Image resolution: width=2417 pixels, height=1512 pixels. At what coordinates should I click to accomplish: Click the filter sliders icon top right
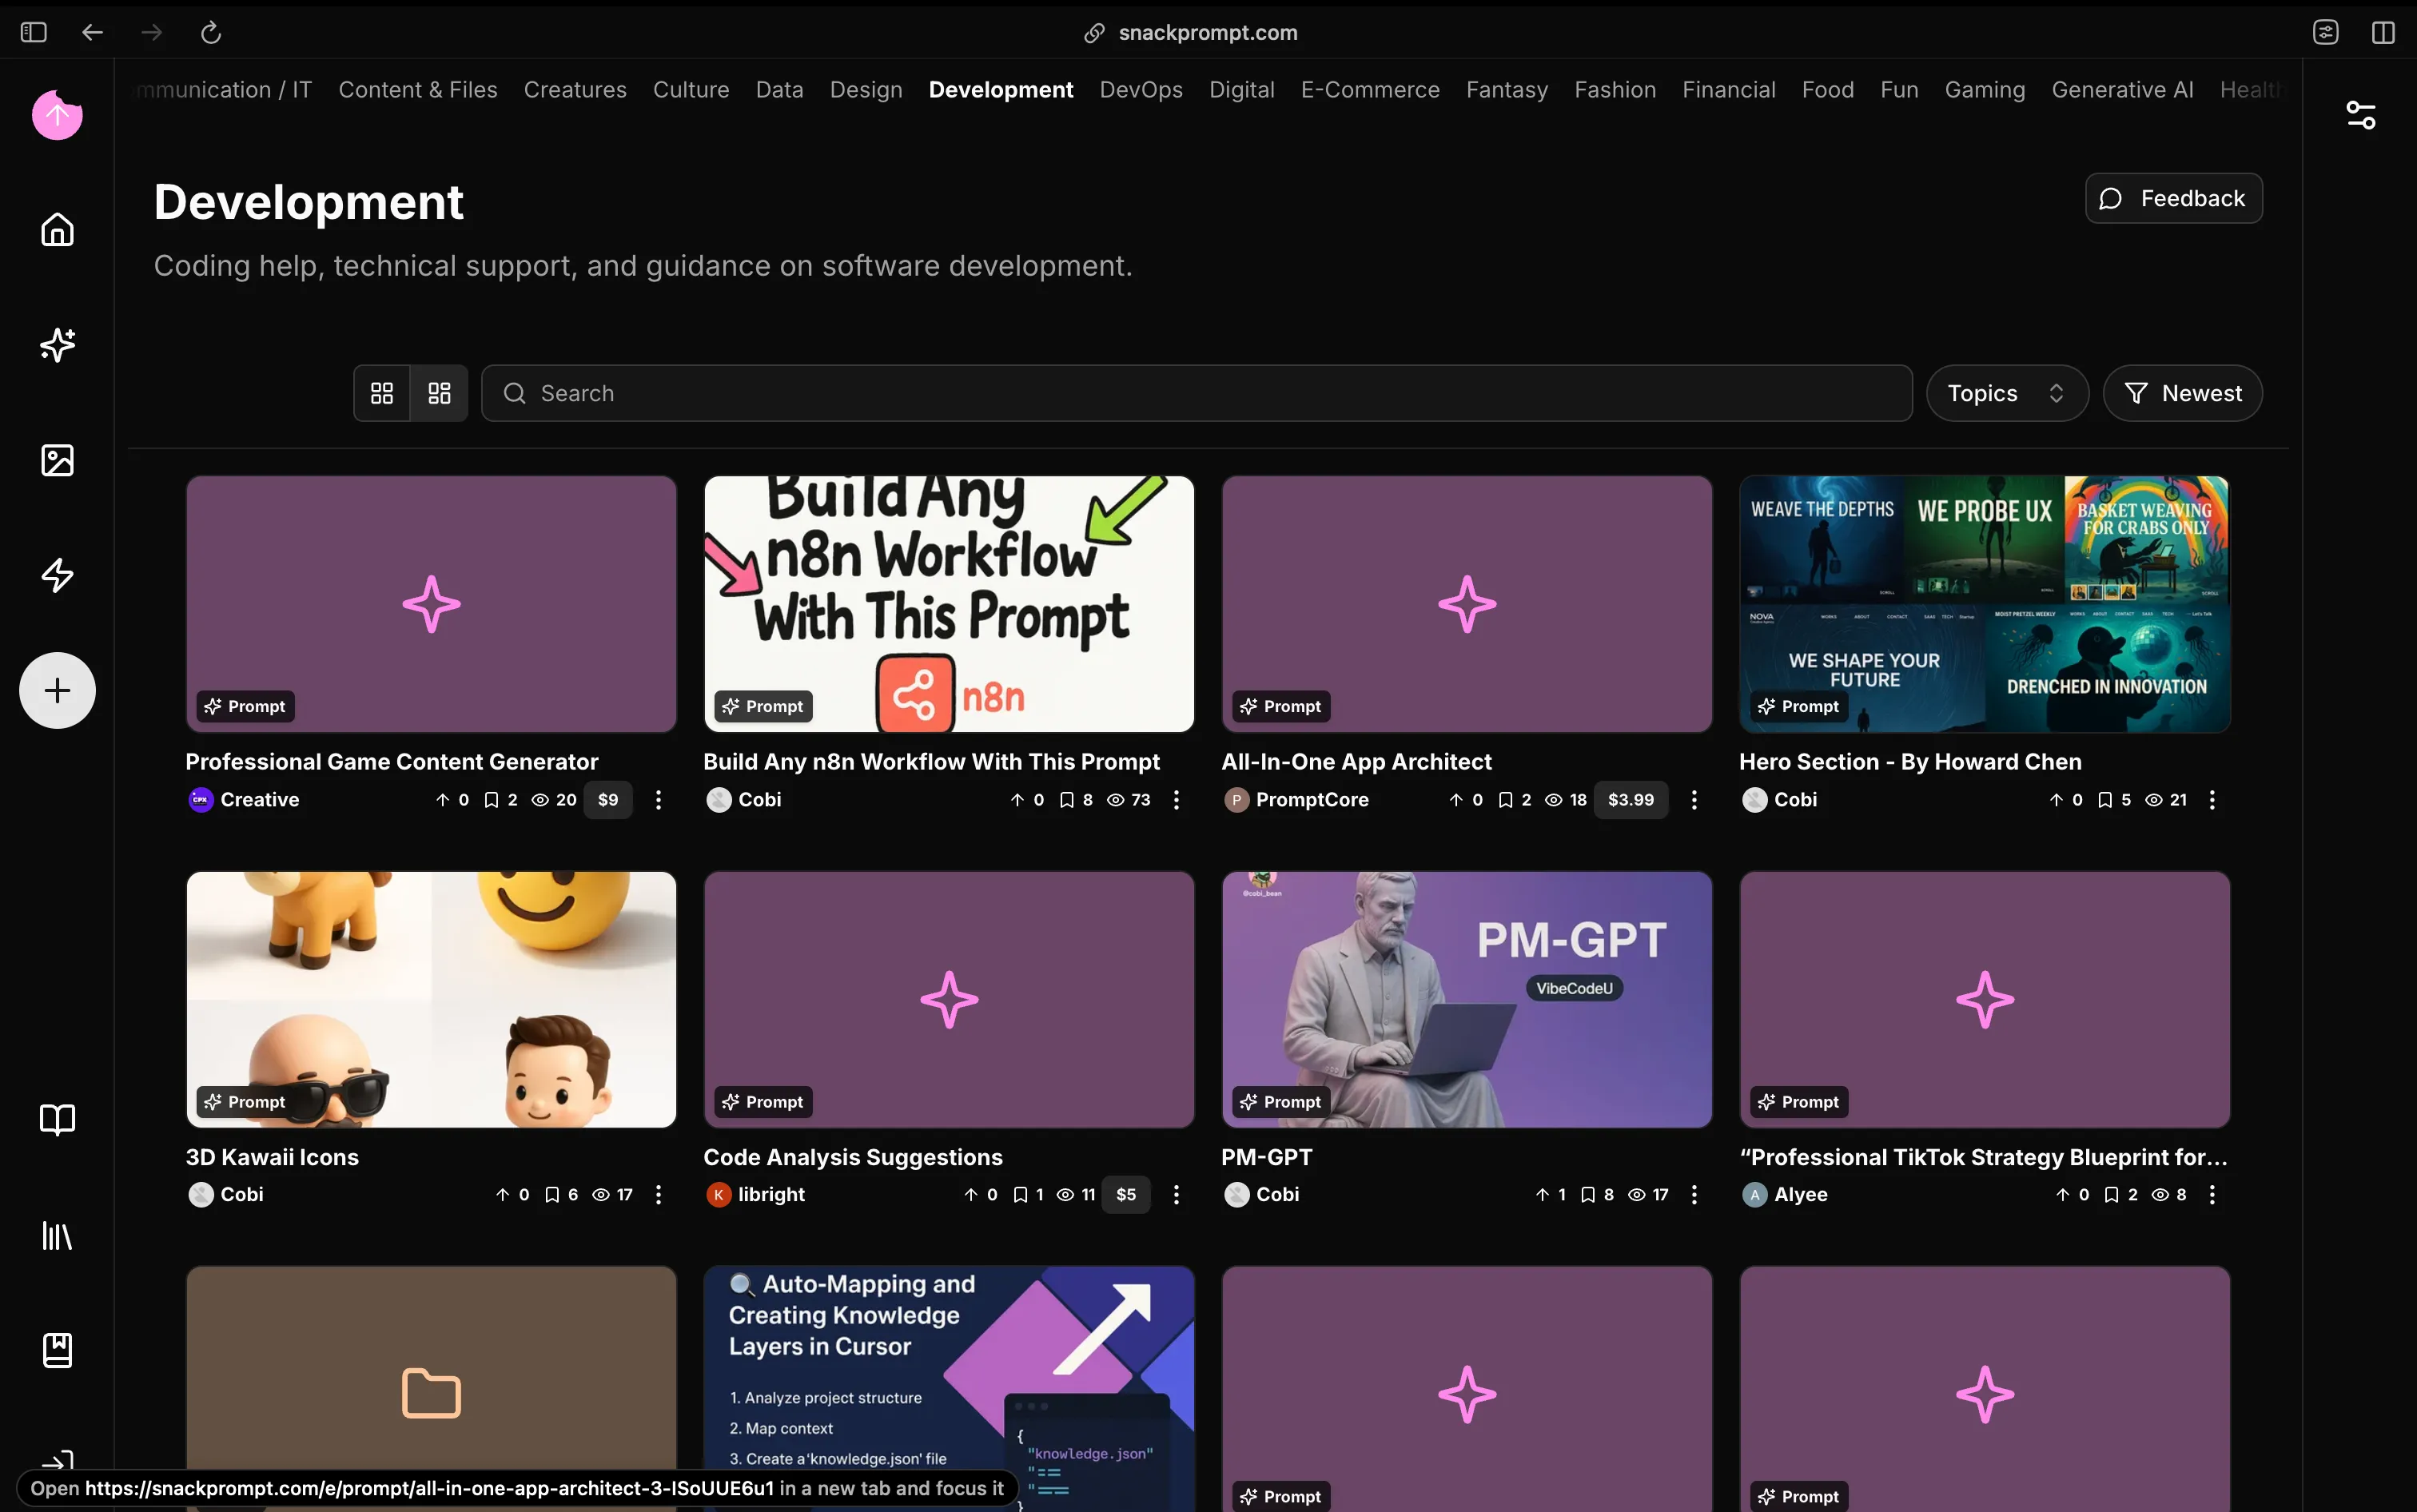(x=2360, y=115)
